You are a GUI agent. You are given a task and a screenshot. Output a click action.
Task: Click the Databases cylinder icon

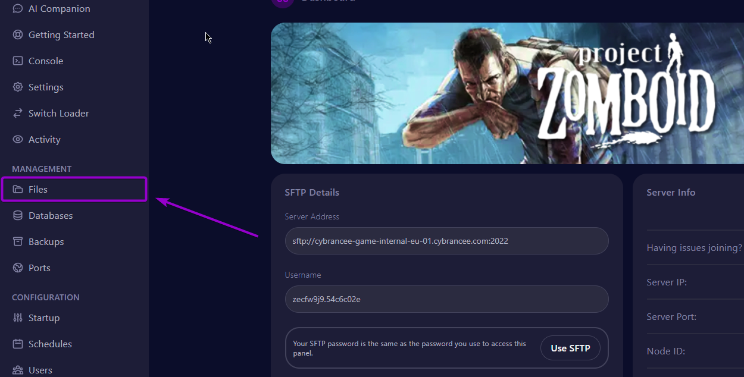coord(18,216)
